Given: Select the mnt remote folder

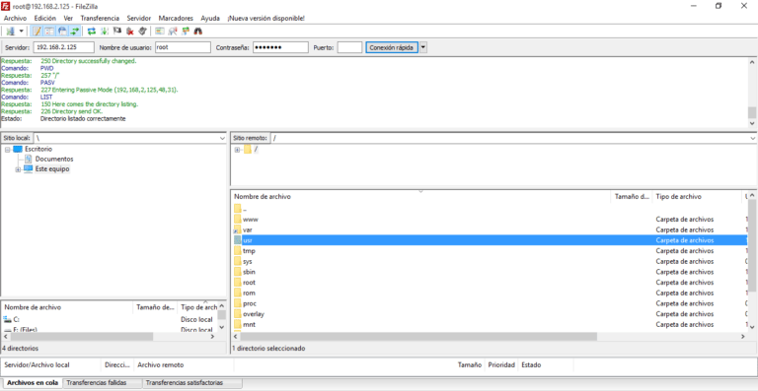Looking at the screenshot, I should (490, 324).
